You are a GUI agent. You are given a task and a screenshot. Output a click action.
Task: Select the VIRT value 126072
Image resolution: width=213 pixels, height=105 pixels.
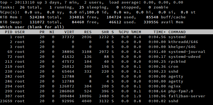(x=67, y=86)
